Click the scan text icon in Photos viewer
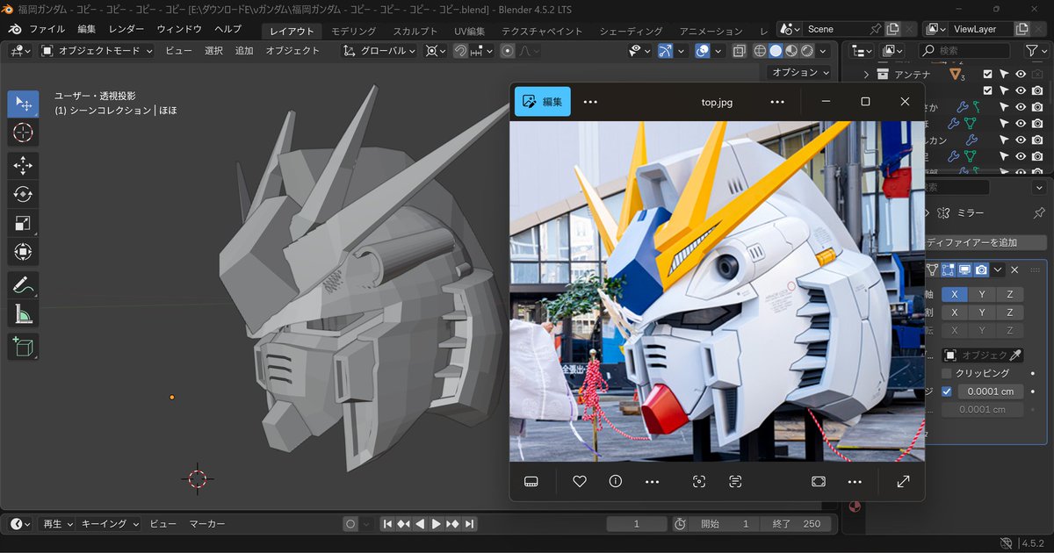This screenshot has width=1054, height=553. 735,481
